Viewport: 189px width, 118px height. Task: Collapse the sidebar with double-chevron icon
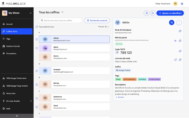17,116
